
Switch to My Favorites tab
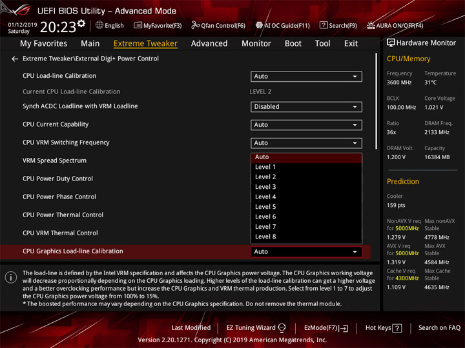[44, 44]
